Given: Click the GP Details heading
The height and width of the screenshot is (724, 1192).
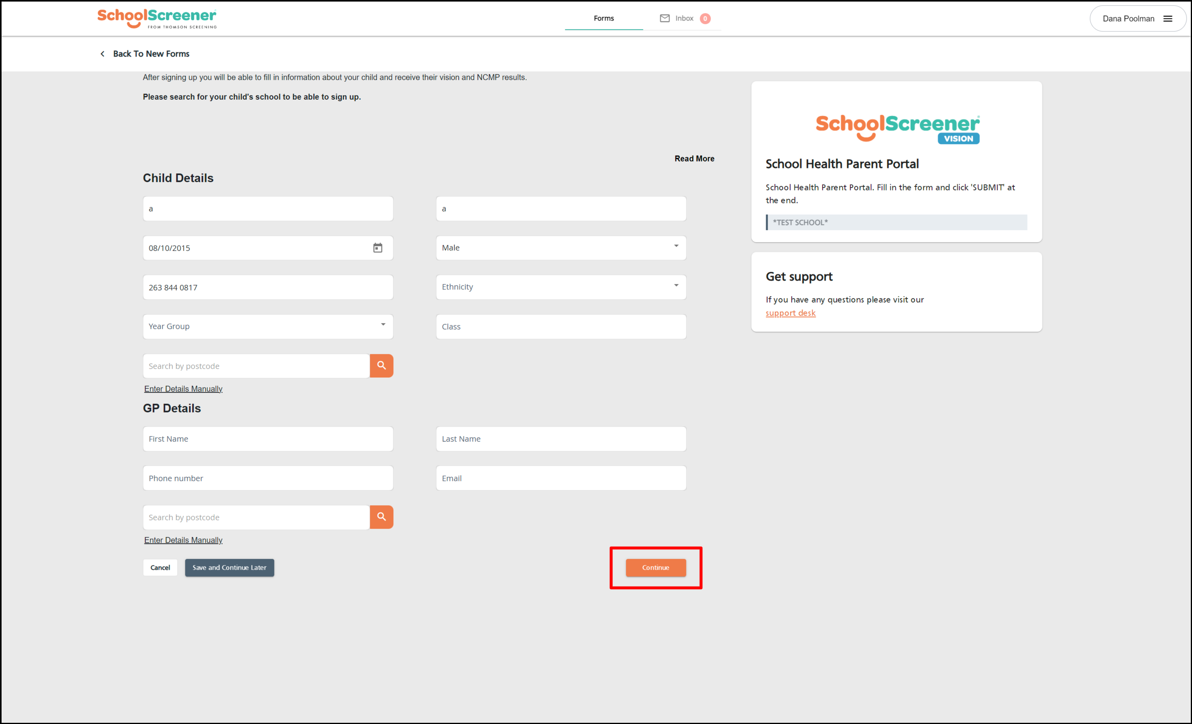Looking at the screenshot, I should point(172,409).
